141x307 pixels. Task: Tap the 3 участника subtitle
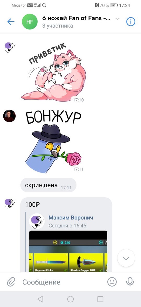[x=57, y=26]
